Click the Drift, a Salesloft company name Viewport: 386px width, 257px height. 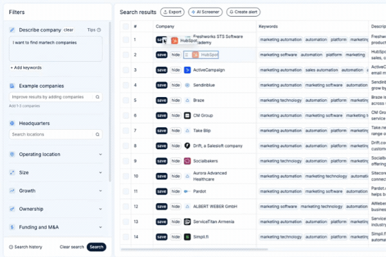coord(217,146)
